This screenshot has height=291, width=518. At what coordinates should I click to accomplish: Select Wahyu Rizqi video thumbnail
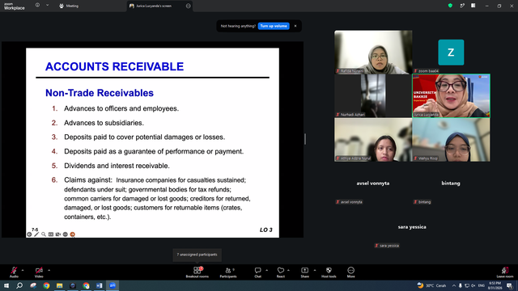(x=451, y=140)
